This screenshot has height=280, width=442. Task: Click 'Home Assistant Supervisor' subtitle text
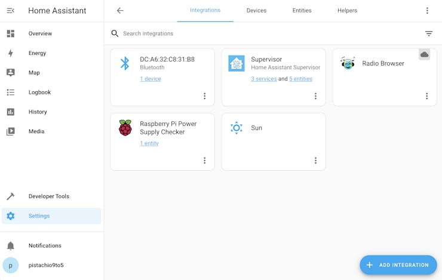(x=286, y=67)
